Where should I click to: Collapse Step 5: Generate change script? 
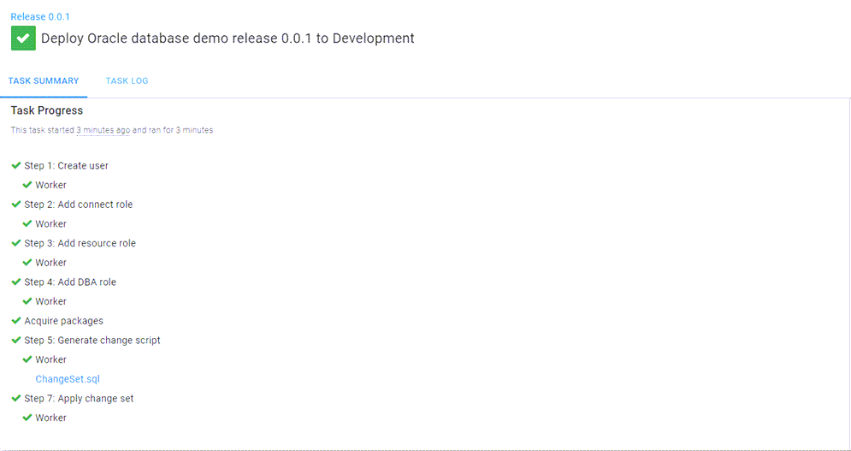point(92,341)
